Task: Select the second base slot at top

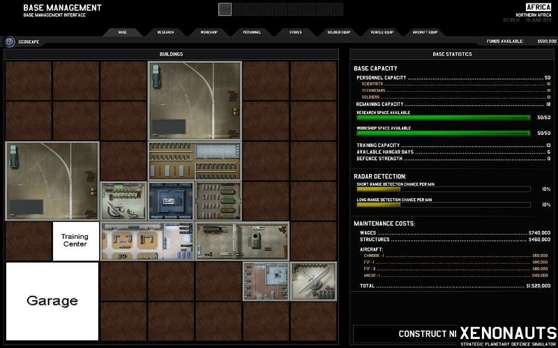Action: click(x=239, y=9)
